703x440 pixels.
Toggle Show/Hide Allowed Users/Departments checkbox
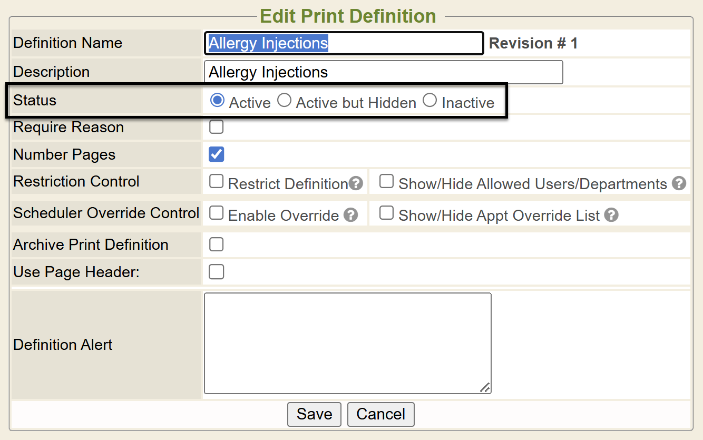[387, 182]
